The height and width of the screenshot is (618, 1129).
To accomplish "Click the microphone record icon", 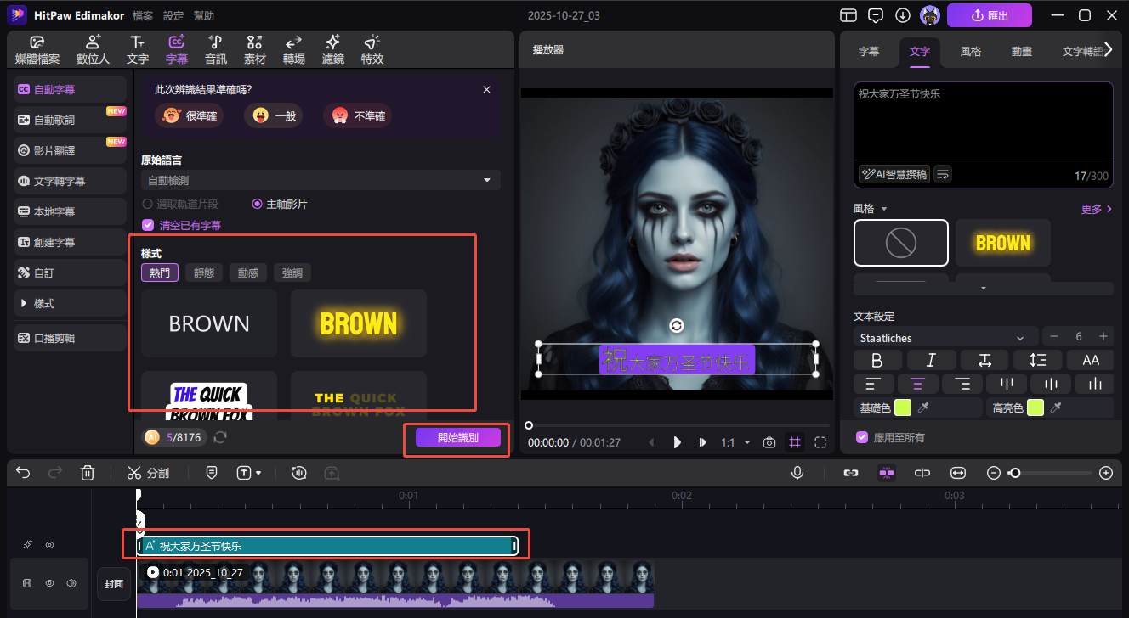I will 797,473.
